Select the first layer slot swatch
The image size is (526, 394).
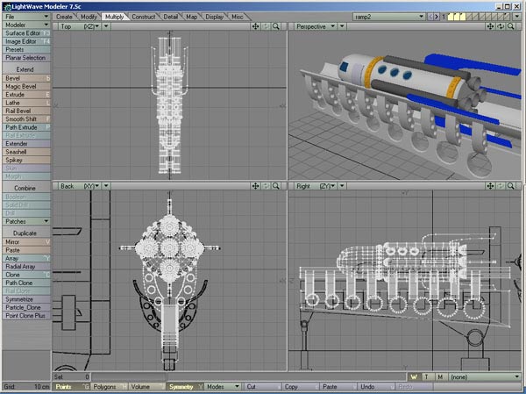coord(451,17)
